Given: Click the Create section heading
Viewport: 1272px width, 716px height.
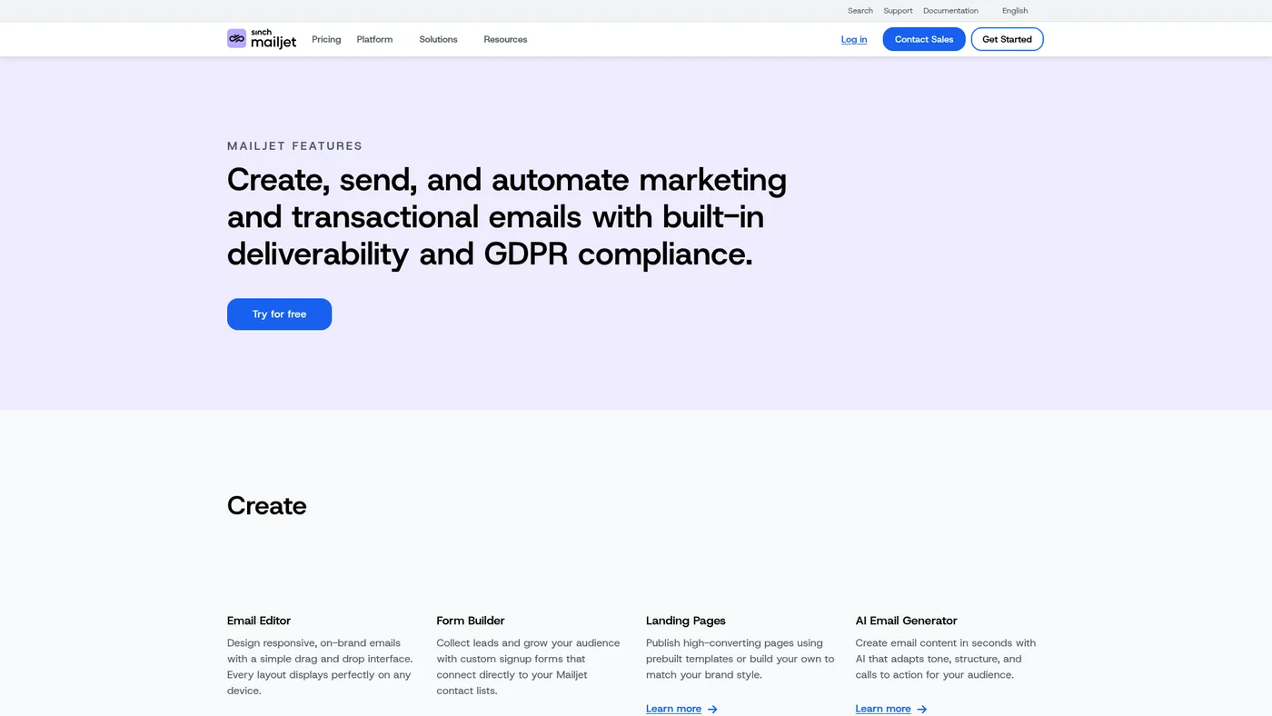Looking at the screenshot, I should pos(267,505).
